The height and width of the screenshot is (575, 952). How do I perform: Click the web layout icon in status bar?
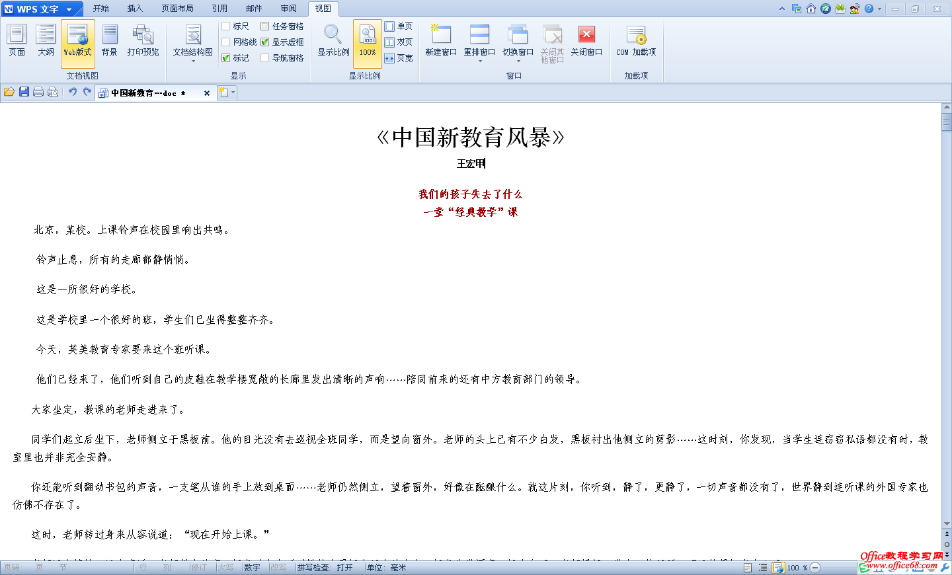click(x=778, y=568)
